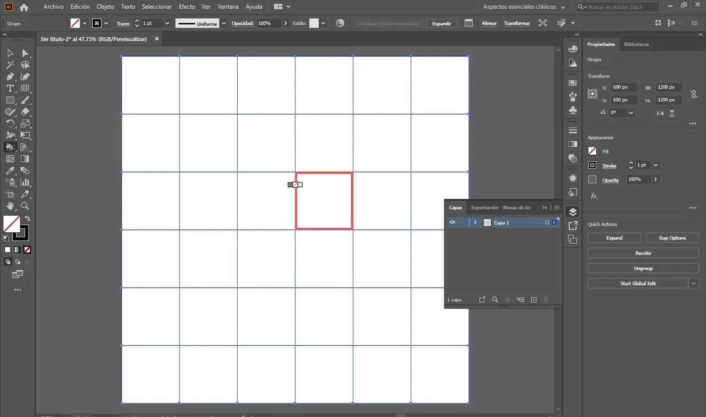The width and height of the screenshot is (706, 417).
Task: Open the Uniforme stroke profile dropdown
Action: tap(223, 23)
